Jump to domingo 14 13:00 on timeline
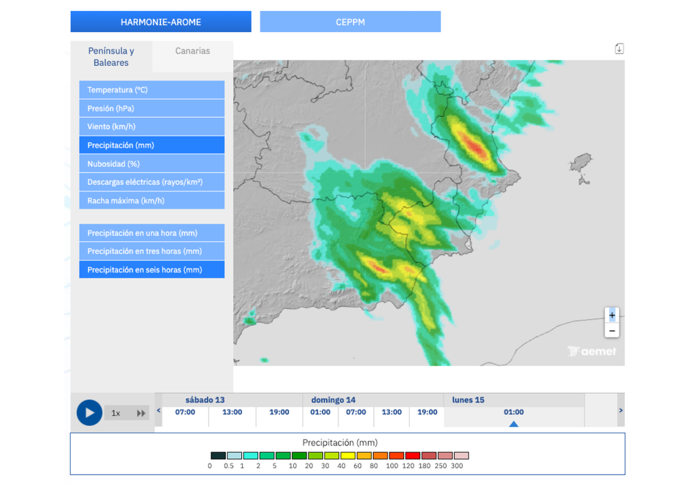Screen dimensions: 696x489 point(391,412)
